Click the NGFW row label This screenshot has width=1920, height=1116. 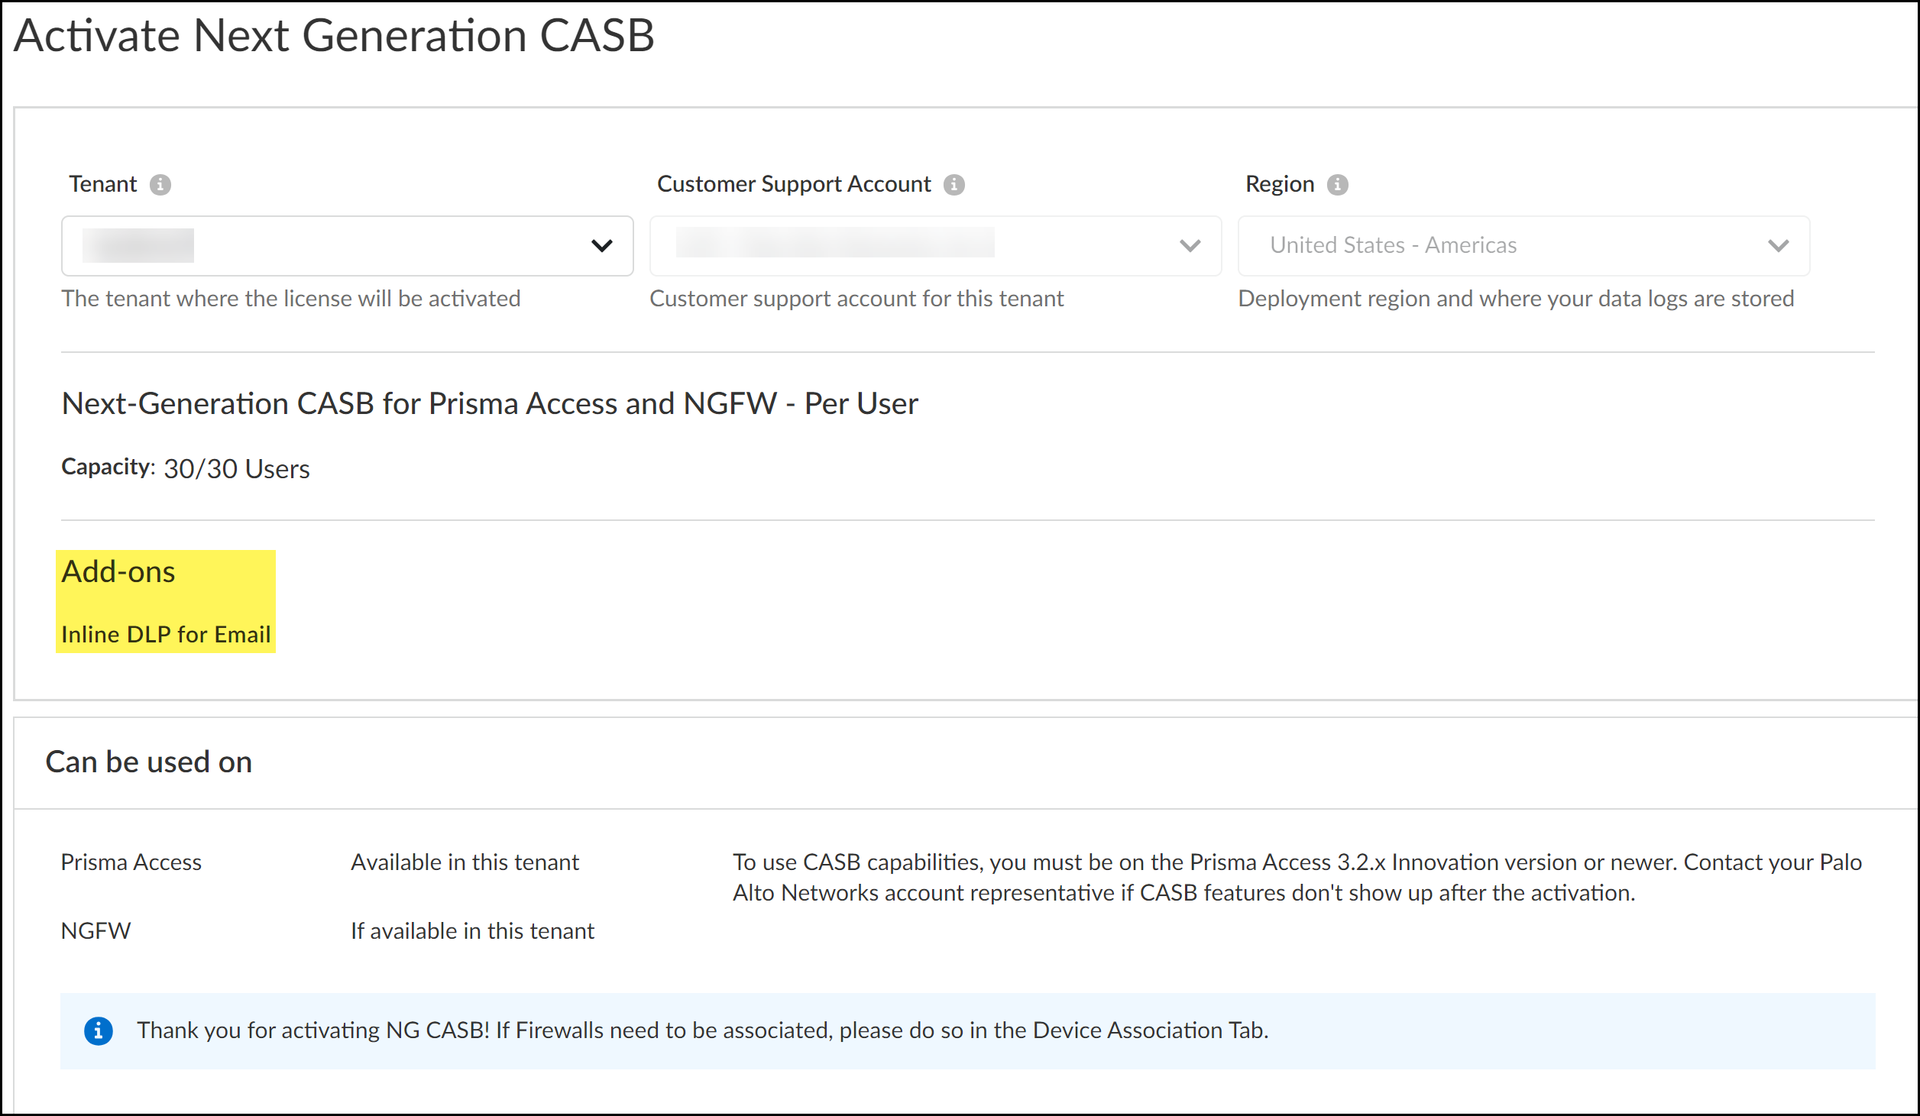coord(96,931)
